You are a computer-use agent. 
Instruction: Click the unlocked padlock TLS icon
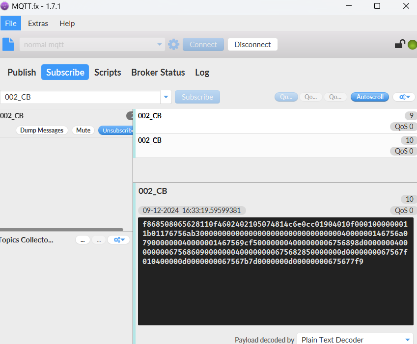400,44
